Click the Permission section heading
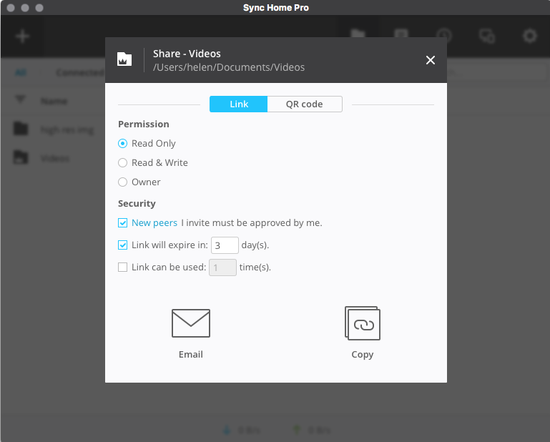550x442 pixels. [x=144, y=124]
